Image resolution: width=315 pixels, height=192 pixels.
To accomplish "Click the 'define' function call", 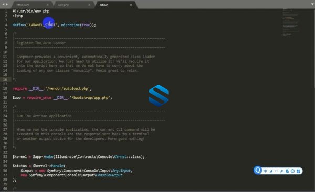I will [x=18, y=25].
